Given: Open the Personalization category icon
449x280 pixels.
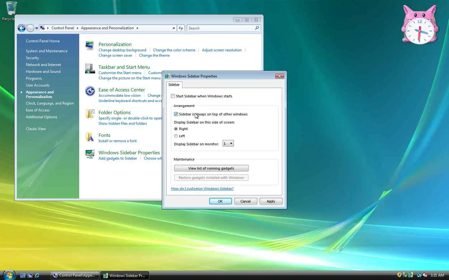Looking at the screenshot, I should click(90, 46).
